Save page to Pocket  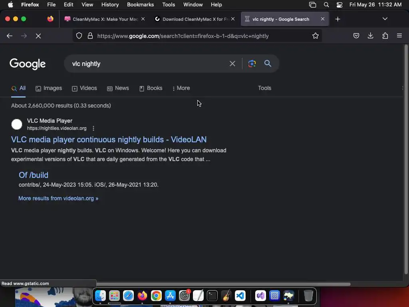[356, 36]
